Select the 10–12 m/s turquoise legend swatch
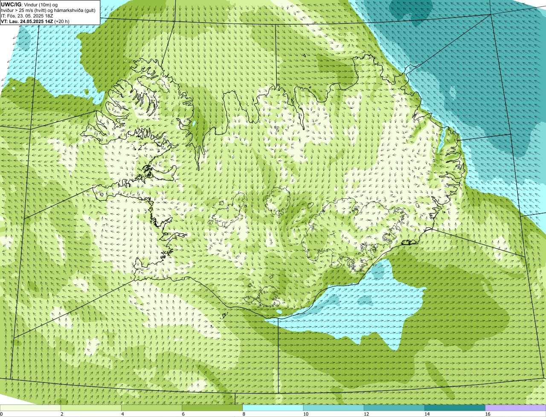Viewport: 546px width, 417px height. pyautogui.click(x=334, y=408)
